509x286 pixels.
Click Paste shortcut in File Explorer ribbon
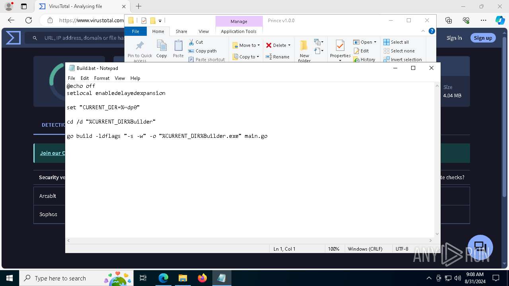click(x=206, y=60)
